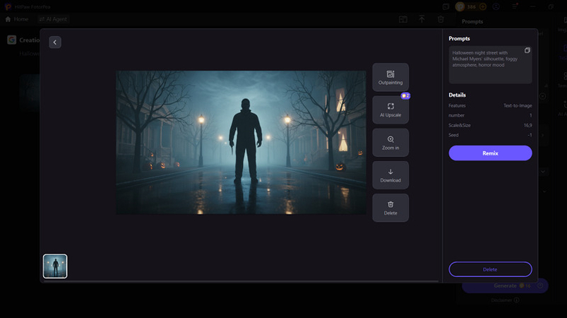Image resolution: width=567 pixels, height=318 pixels.
Task: Click the Generate button in background window
Action: 505,285
